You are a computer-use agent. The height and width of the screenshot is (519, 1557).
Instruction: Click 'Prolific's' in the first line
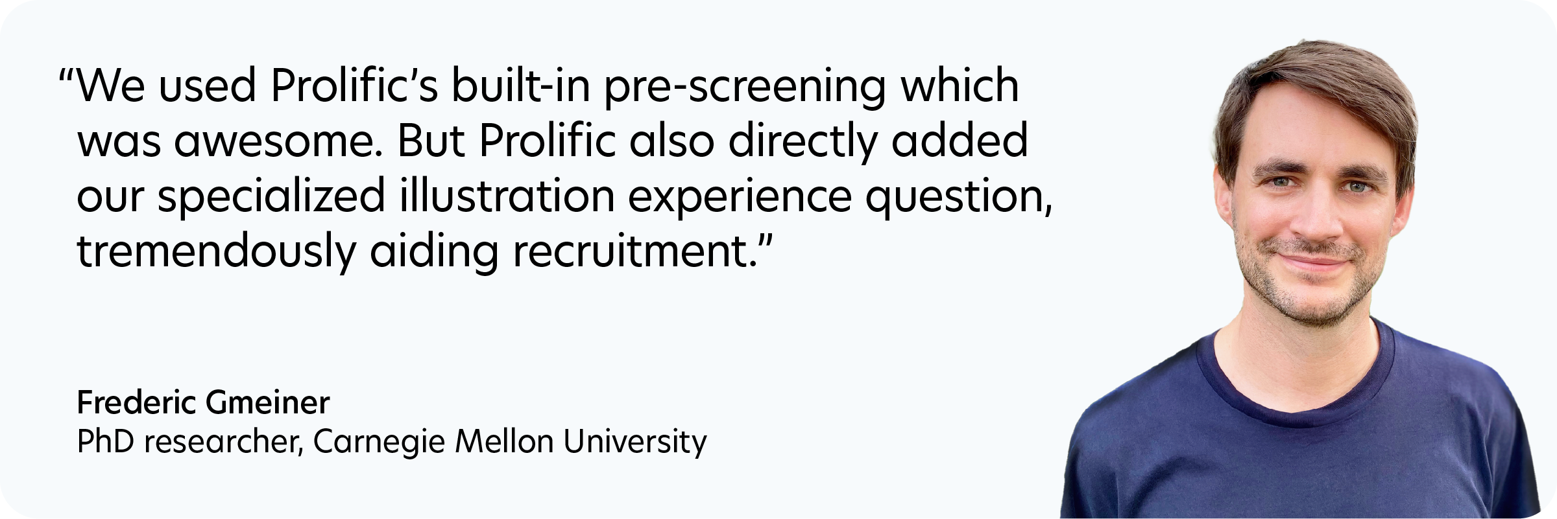(x=354, y=86)
